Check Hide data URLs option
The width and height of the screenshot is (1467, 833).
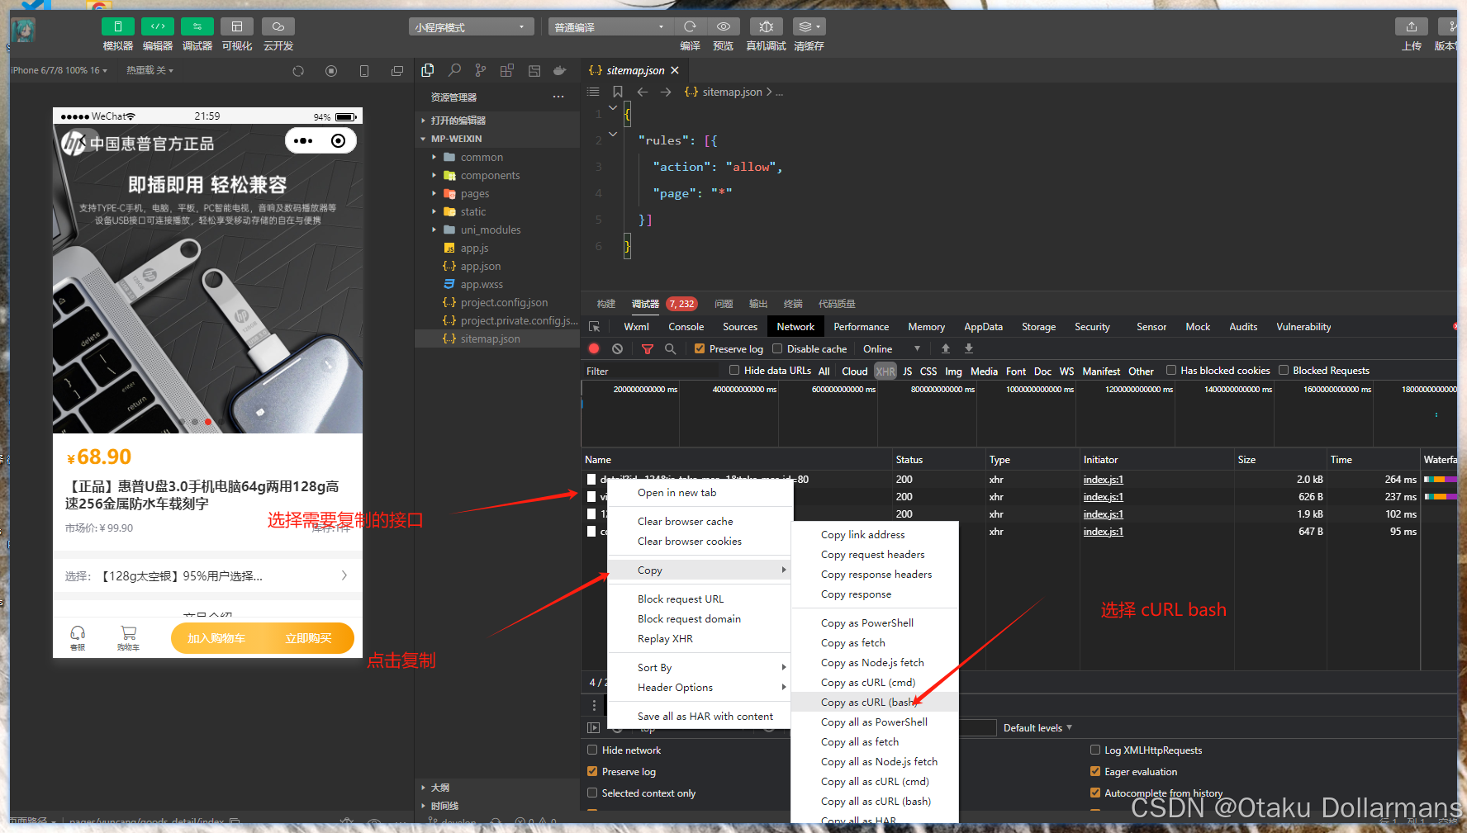734,370
